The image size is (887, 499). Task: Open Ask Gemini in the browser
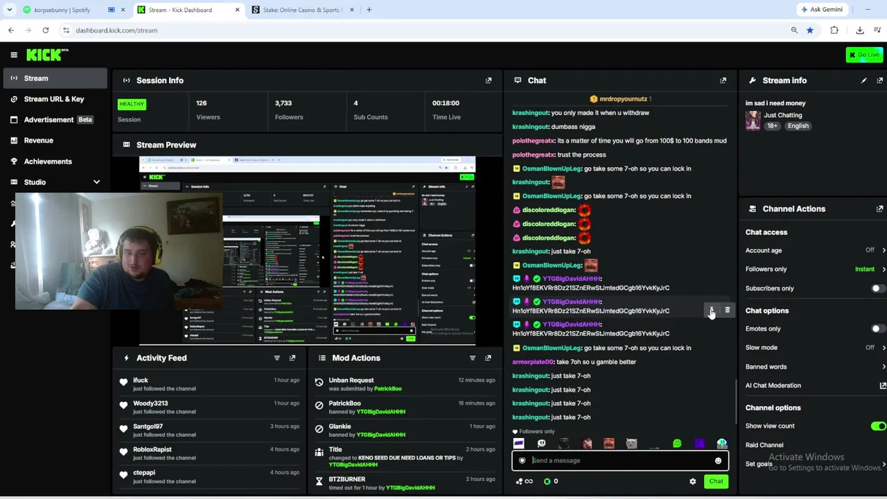click(822, 10)
